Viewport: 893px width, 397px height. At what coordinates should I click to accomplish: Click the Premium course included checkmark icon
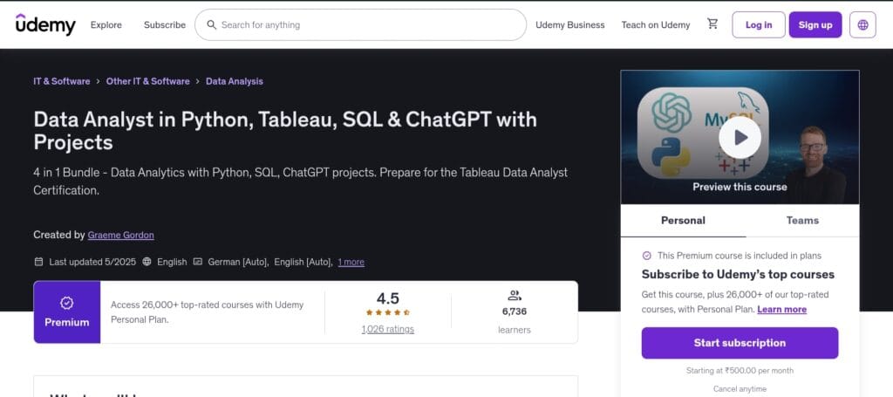point(647,256)
